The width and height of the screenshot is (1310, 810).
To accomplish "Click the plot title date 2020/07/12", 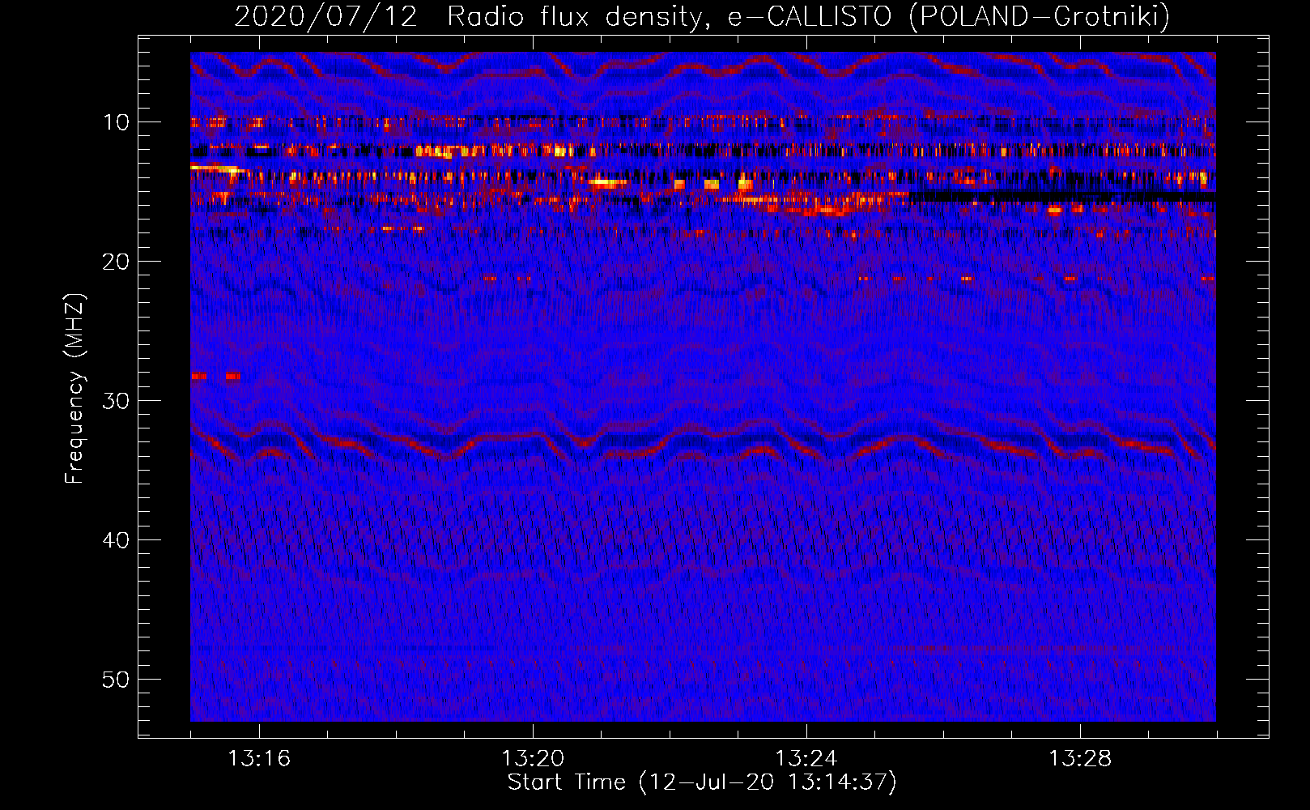I will (325, 17).
